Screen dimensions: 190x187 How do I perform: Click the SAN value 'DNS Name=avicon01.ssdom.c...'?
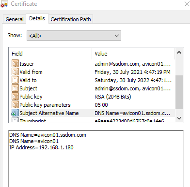[x=132, y=113]
